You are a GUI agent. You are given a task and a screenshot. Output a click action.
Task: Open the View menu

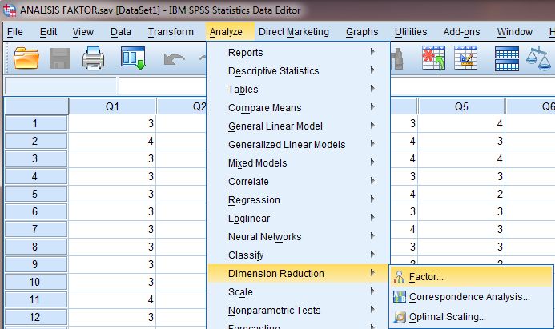(x=82, y=32)
